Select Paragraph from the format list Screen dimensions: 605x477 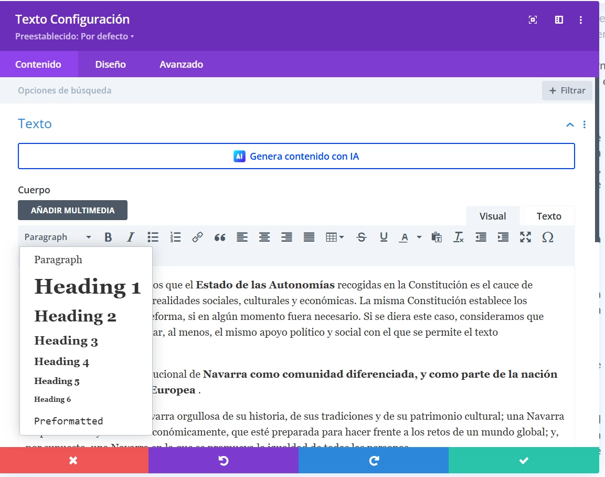[x=86, y=260]
